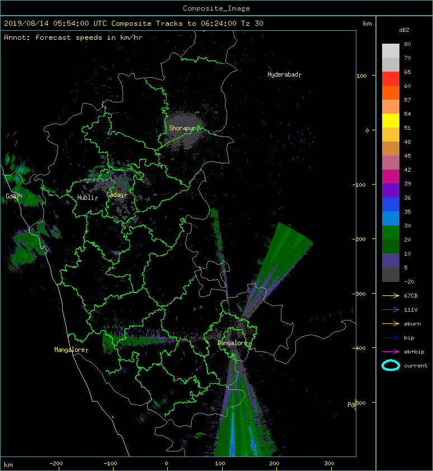Select the Shorapur label on the map
The height and width of the screenshot is (471, 433).
click(x=184, y=128)
